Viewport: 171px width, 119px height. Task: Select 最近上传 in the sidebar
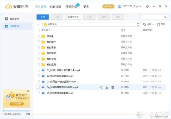pyautogui.click(x=17, y=19)
